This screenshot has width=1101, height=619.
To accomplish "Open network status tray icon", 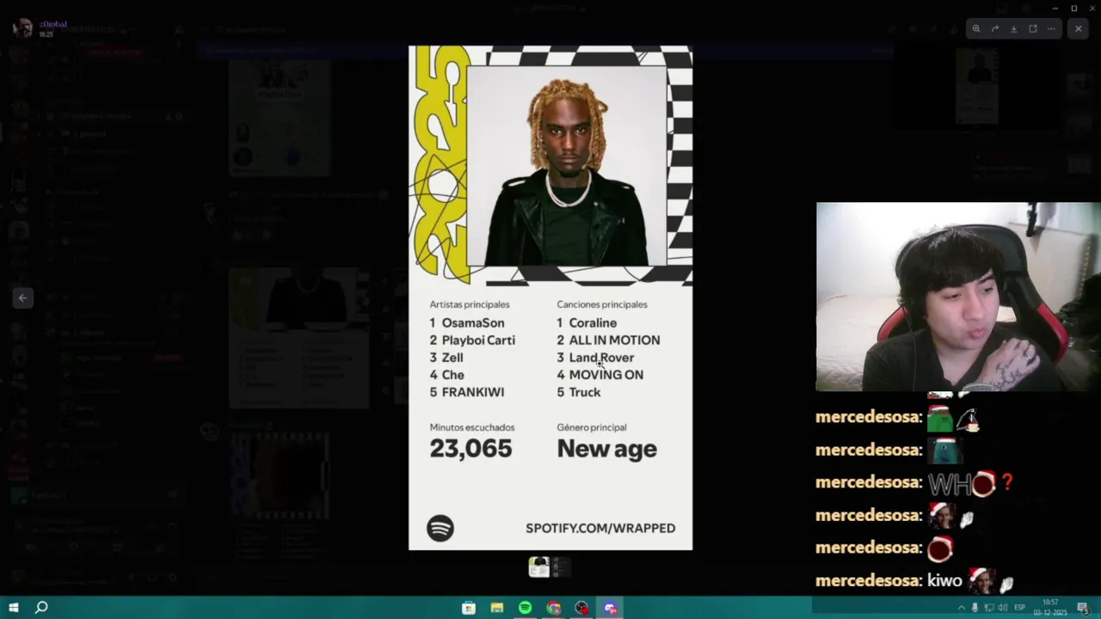I will coord(989,608).
